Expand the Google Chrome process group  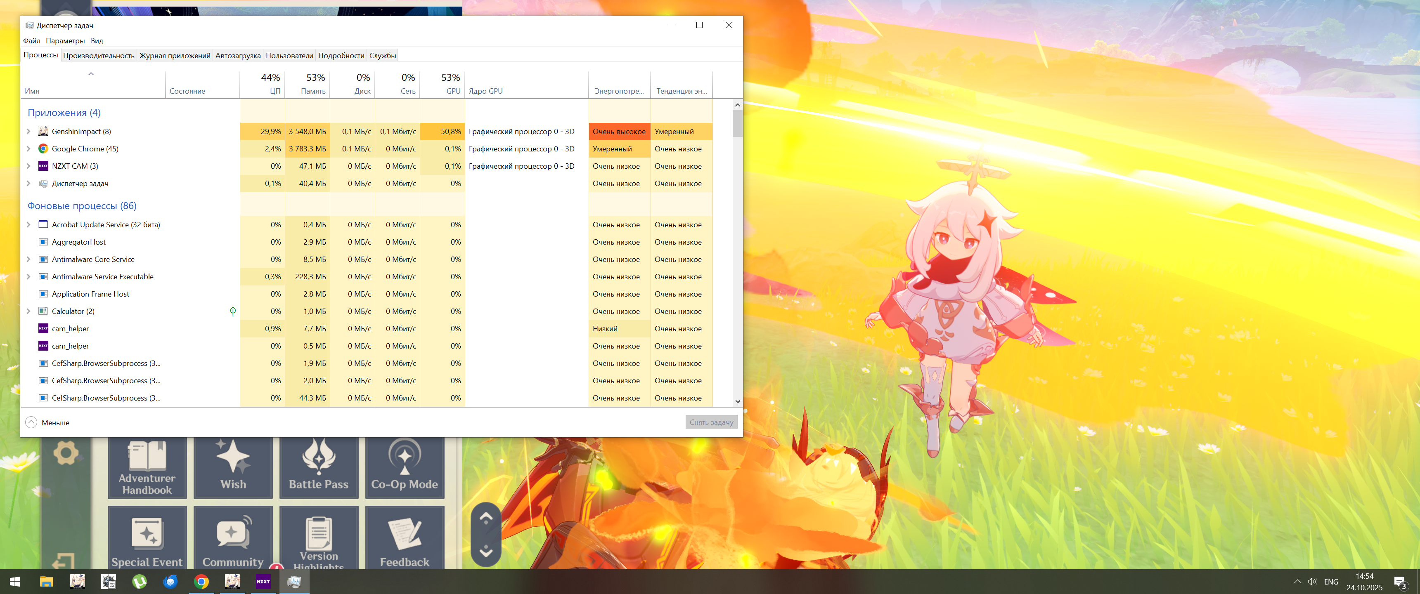point(28,149)
